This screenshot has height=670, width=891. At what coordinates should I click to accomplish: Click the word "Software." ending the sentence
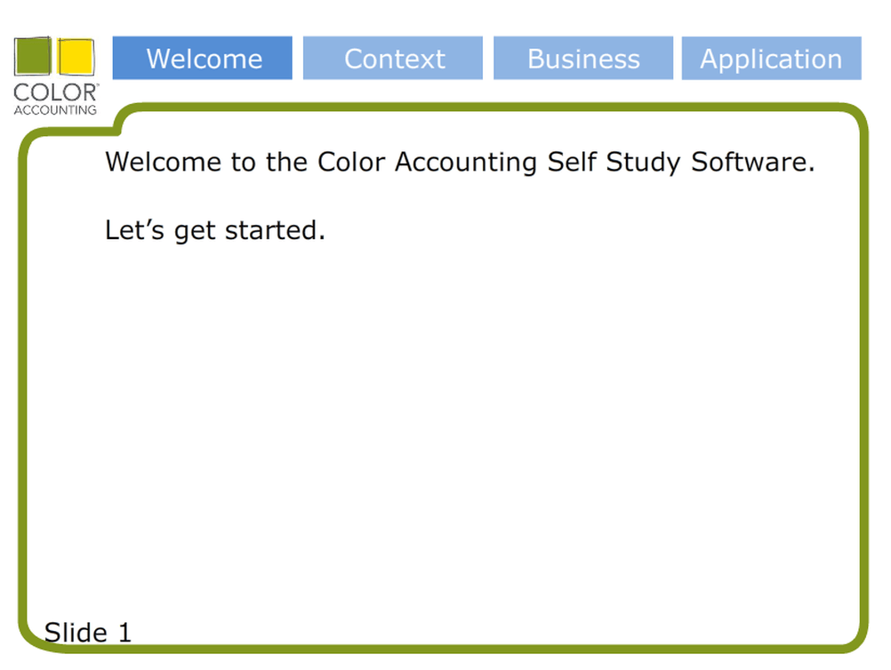(x=753, y=162)
